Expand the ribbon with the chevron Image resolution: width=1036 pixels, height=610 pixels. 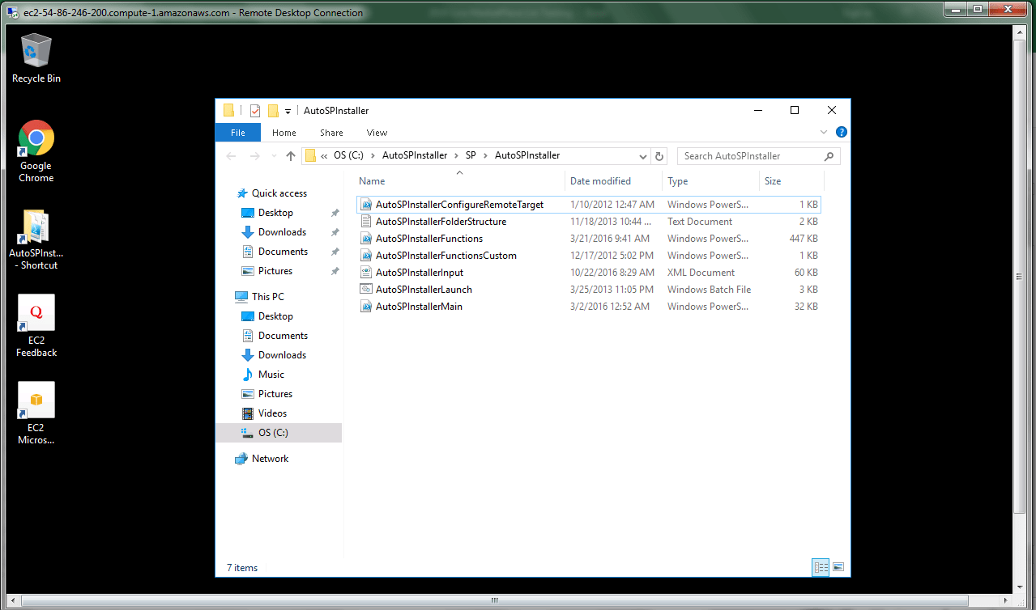coord(824,132)
